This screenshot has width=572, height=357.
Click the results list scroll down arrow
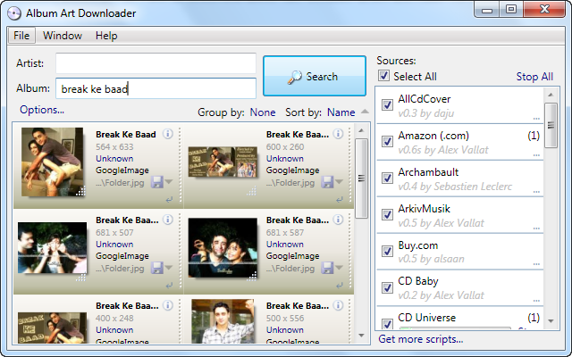361,336
